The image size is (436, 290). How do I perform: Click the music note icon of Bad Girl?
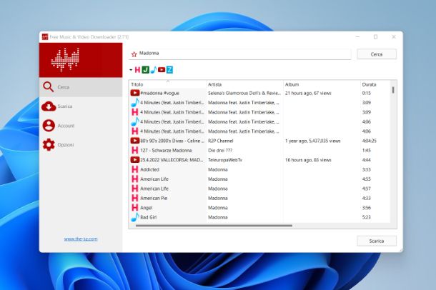coord(135,217)
